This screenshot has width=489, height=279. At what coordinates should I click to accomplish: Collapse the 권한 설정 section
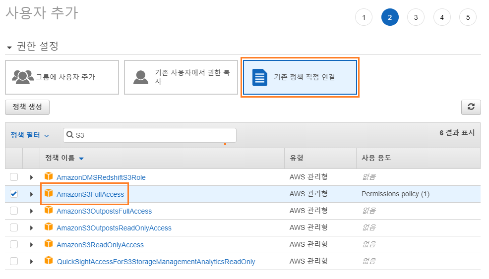(9, 48)
